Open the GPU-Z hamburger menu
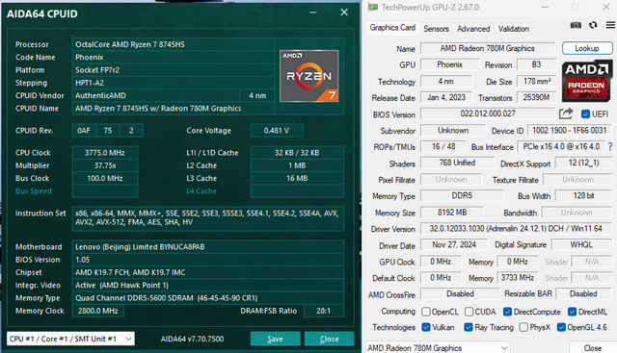617x353 pixels. [x=610, y=25]
